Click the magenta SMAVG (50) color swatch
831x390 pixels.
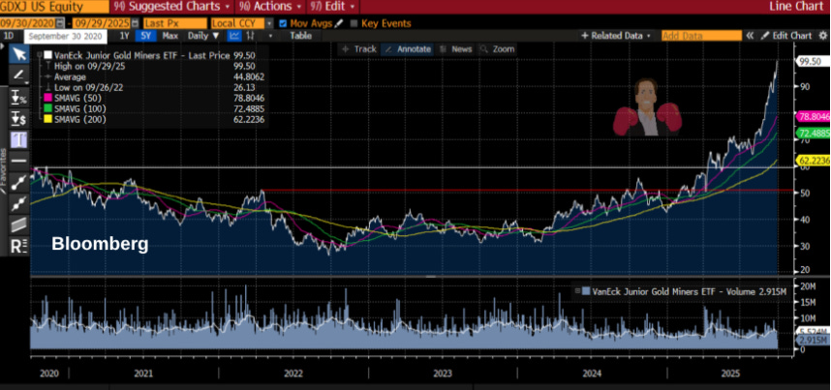[x=48, y=99]
